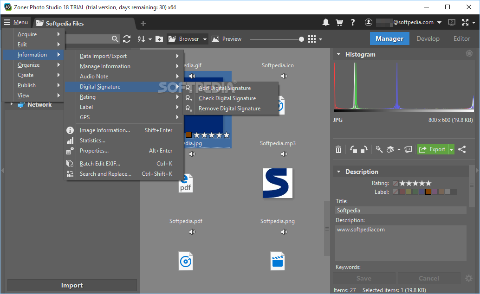The height and width of the screenshot is (294, 480).
Task: Open the Image Information dialog
Action: click(124, 130)
